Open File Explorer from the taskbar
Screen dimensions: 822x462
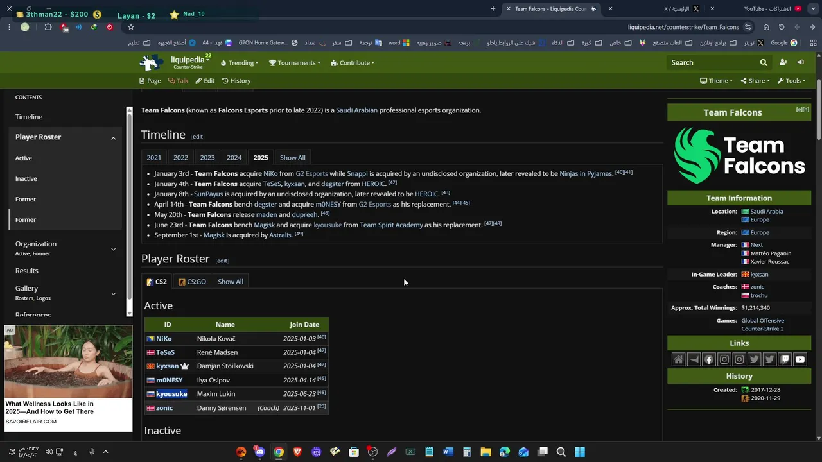(x=485, y=452)
